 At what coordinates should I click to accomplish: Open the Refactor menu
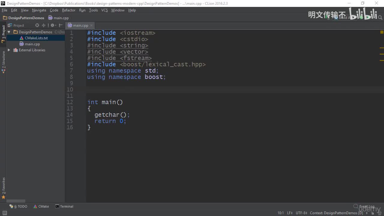pos(69,10)
